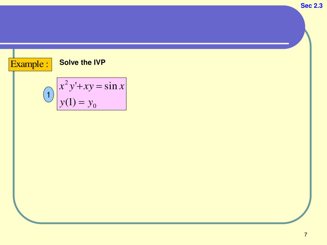Click the pink equation box
The image size is (327, 245).
92,94
